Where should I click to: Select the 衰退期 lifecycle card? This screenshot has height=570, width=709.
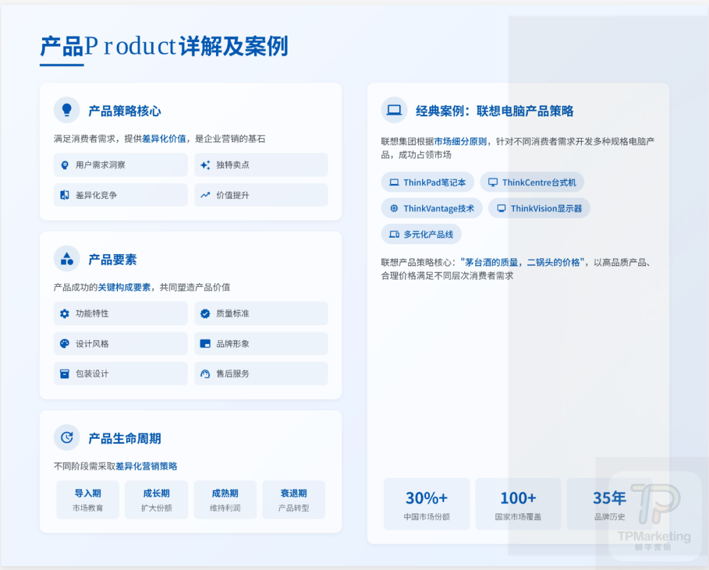[x=294, y=500]
